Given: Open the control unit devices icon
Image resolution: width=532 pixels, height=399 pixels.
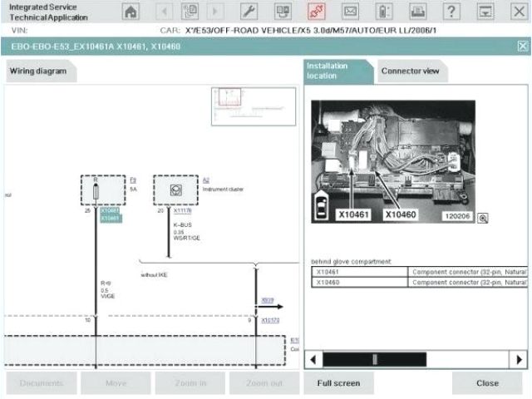Looking at the screenshot, I should [x=283, y=12].
